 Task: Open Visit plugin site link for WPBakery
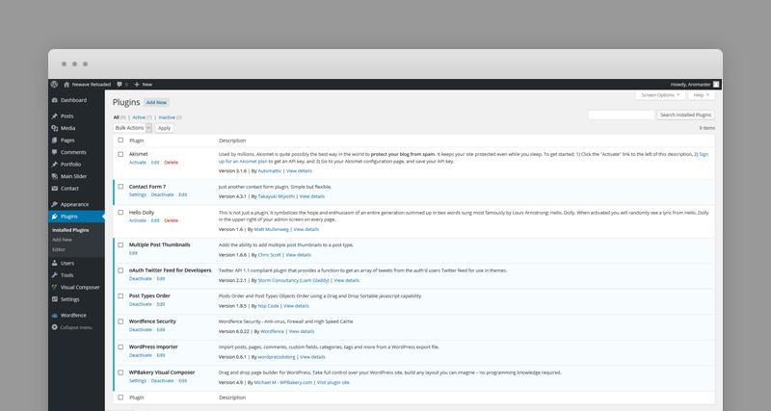click(x=332, y=382)
